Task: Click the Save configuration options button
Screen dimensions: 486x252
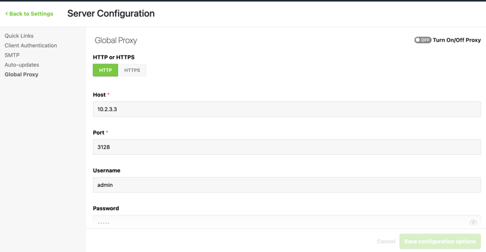Action: click(440, 241)
